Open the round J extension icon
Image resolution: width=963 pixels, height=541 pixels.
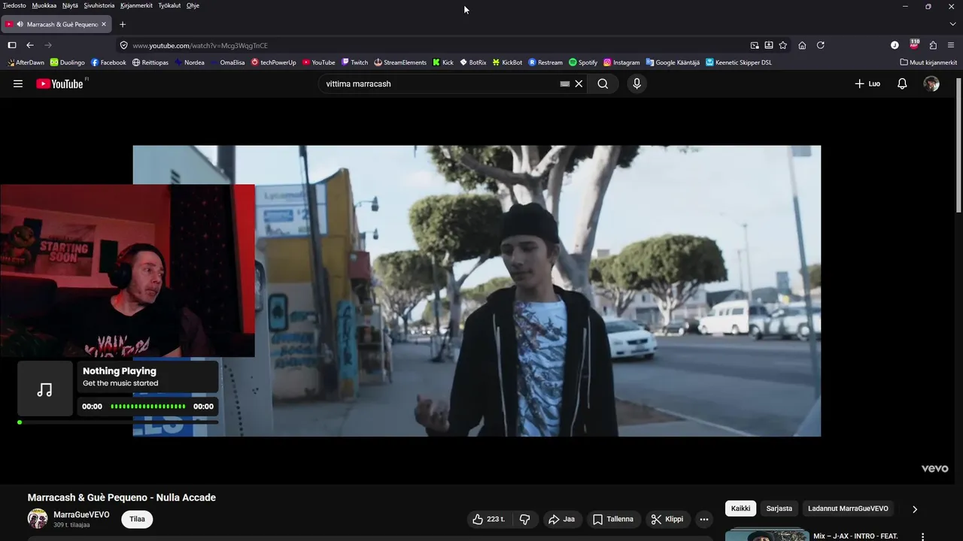click(895, 45)
